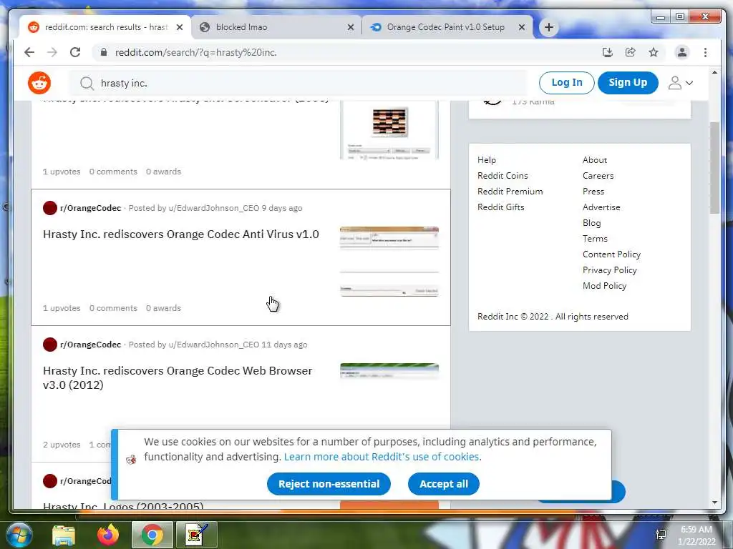Click the r/OrangeCodec avatar on Anti Virus post
This screenshot has height=549, width=733.
[50, 208]
